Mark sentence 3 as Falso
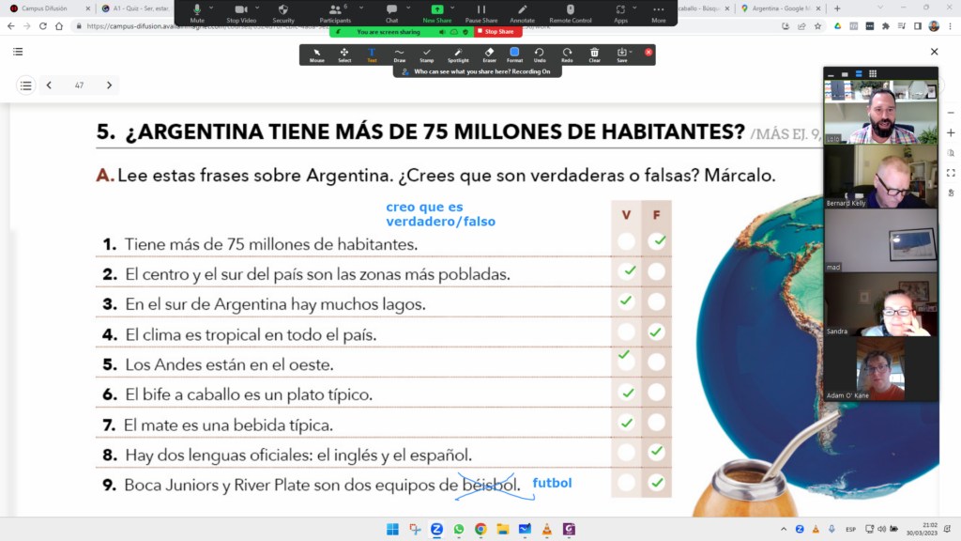This screenshot has height=541, width=961. pos(656,301)
